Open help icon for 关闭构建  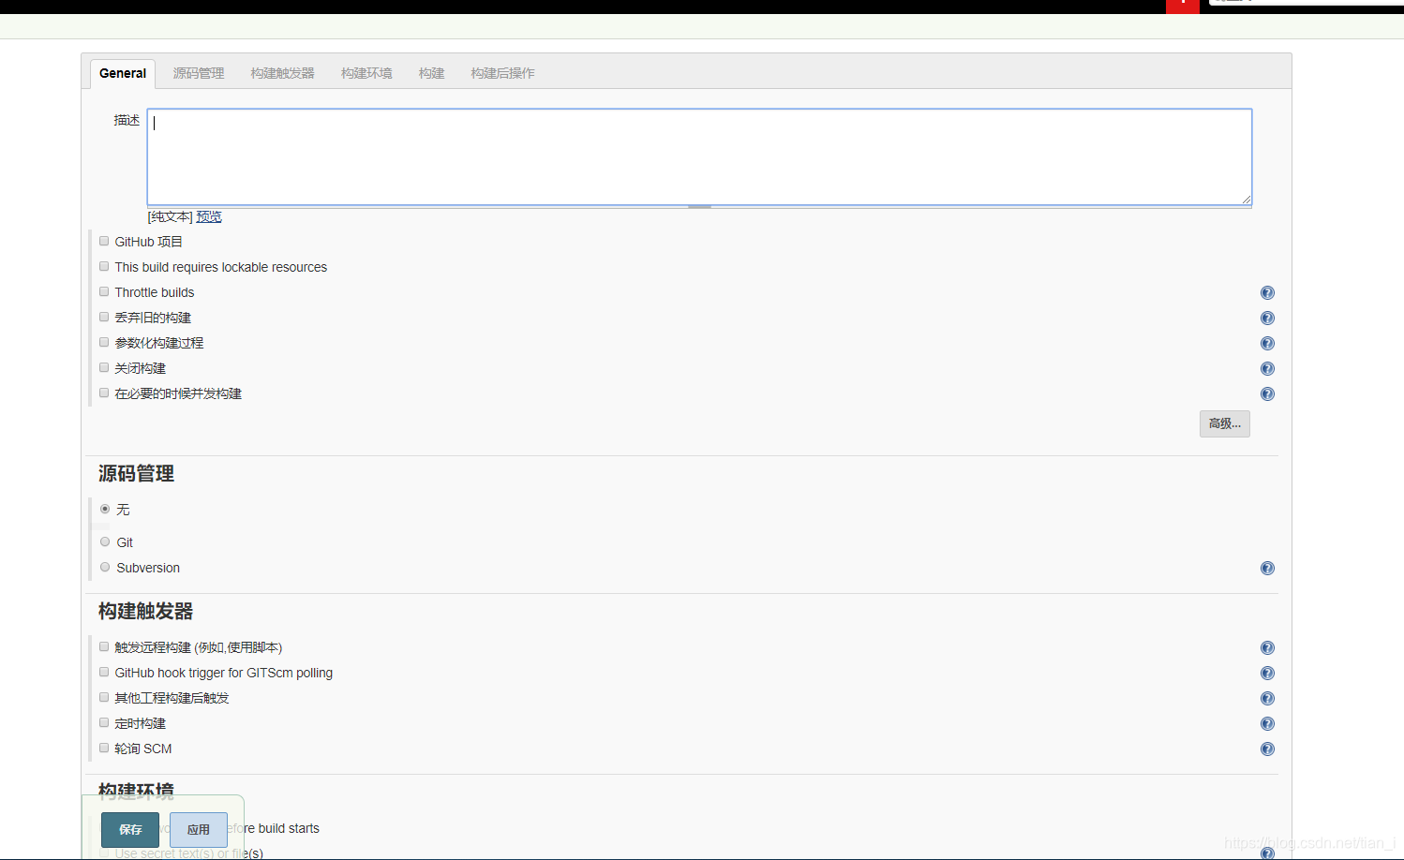(1267, 369)
